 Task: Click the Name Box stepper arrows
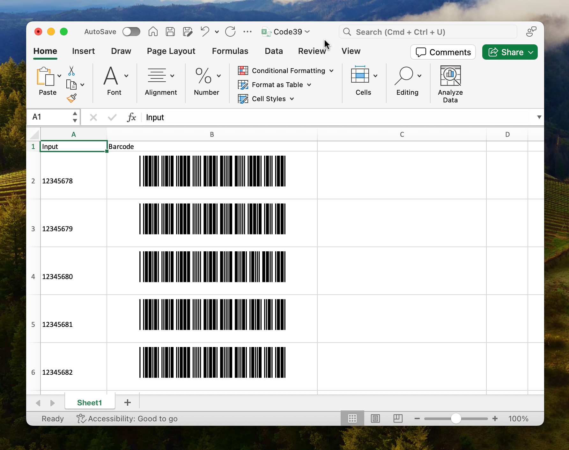75,117
